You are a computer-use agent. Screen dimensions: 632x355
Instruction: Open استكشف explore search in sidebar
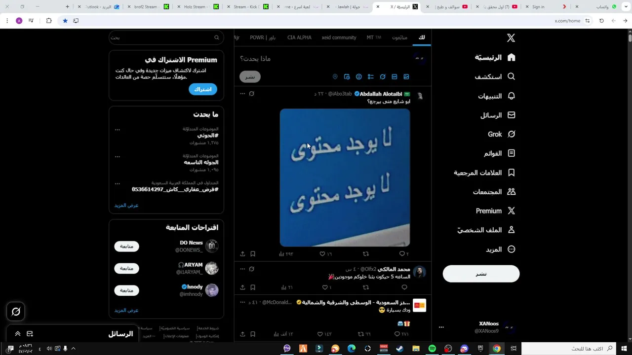(495, 77)
